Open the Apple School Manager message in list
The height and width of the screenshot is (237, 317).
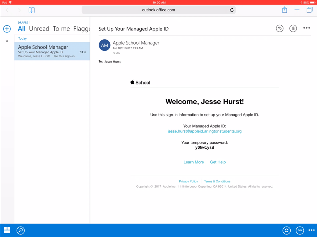point(52,51)
